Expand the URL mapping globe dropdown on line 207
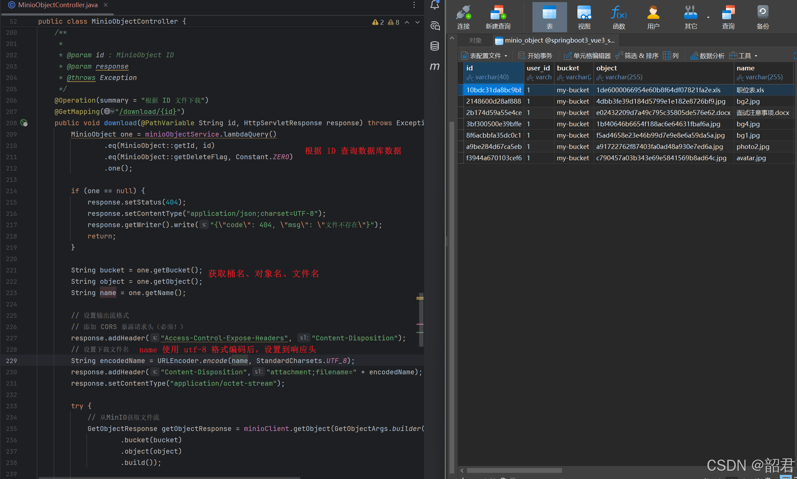 pos(109,112)
